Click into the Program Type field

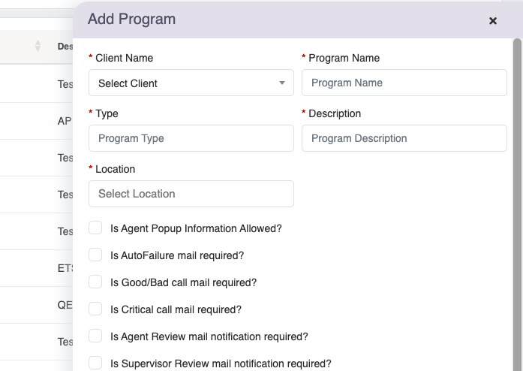191,138
